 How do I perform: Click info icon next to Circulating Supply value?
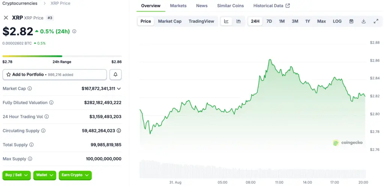(x=119, y=131)
